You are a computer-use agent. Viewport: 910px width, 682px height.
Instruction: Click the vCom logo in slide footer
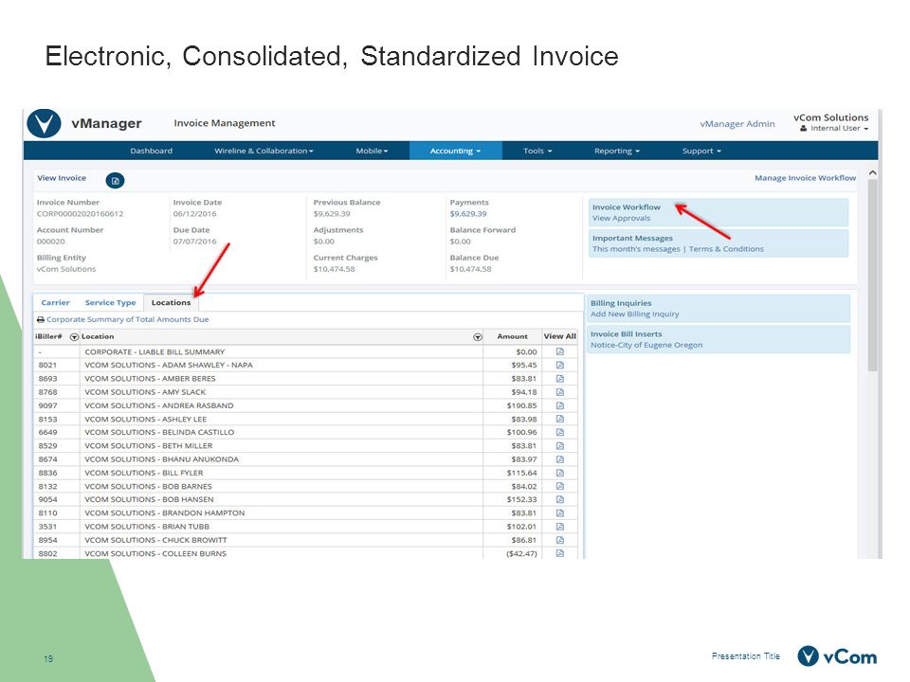coord(837,656)
